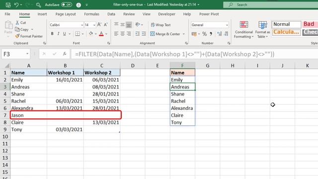318x179 pixels.
Task: Select the Format Painter tool
Action: 29,36
